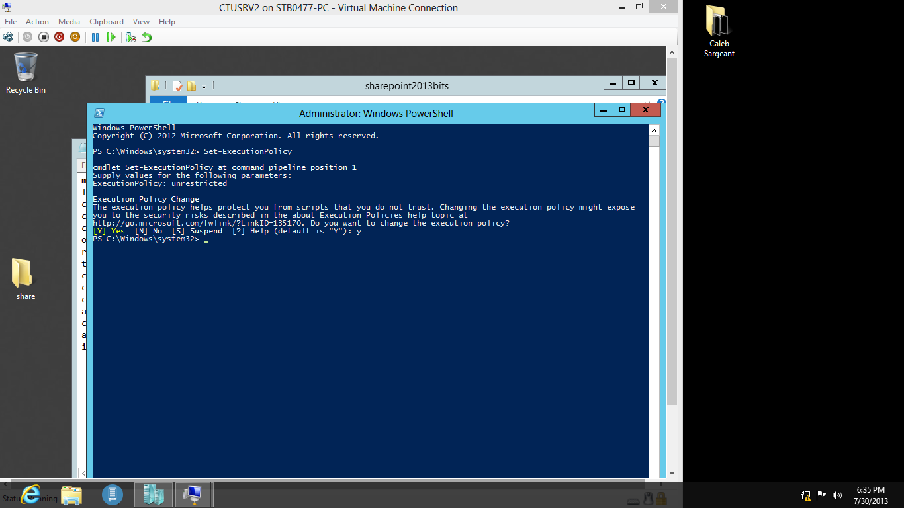This screenshot has width=904, height=508.
Task: Click the go.microsoft.com fwlink URL in PowerShell
Action: point(198,223)
